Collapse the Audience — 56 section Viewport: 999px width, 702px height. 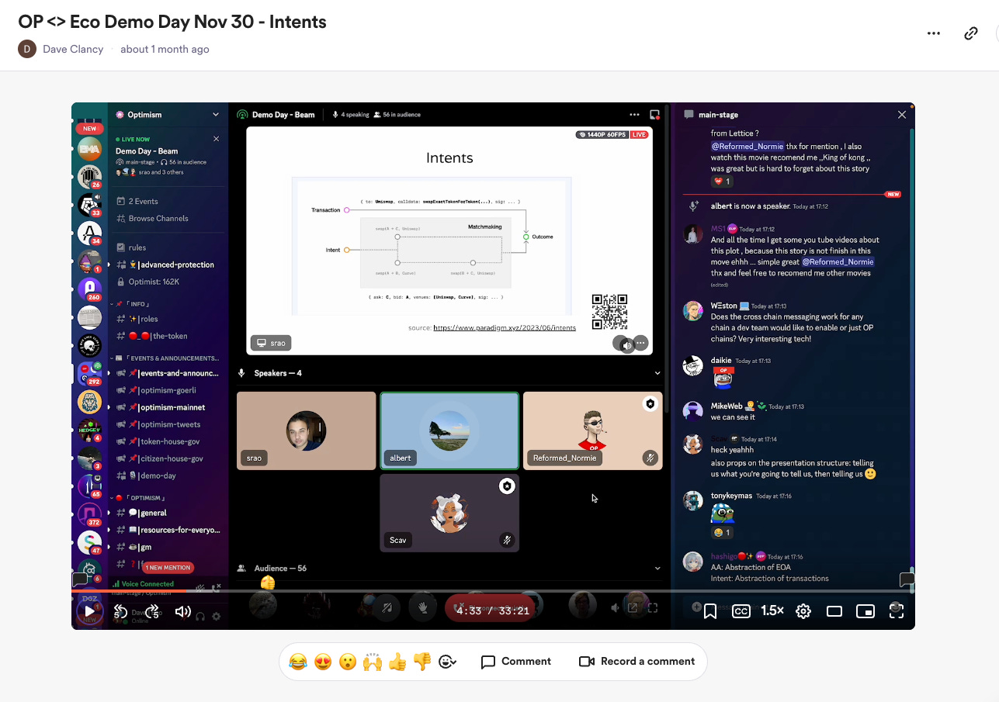[657, 569]
